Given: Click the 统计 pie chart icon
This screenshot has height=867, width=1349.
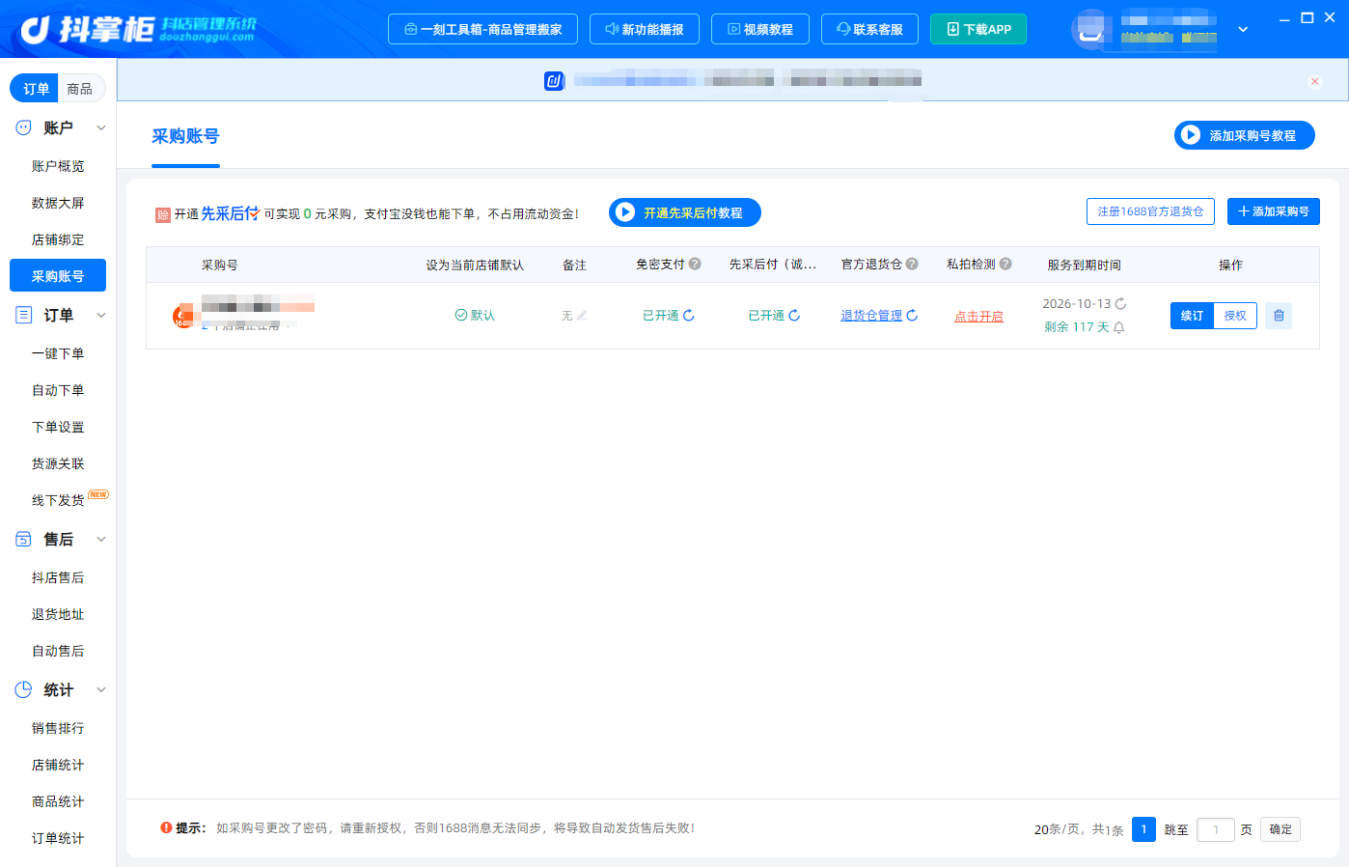Looking at the screenshot, I should [23, 689].
